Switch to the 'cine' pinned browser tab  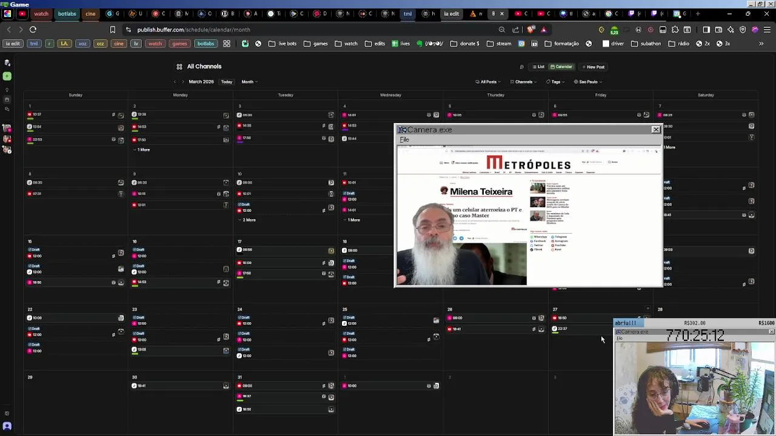coord(90,13)
